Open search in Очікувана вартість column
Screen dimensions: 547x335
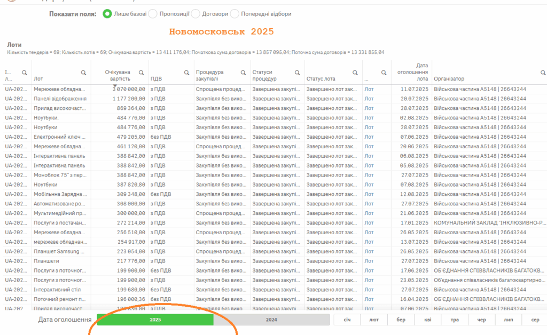pyautogui.click(x=141, y=73)
